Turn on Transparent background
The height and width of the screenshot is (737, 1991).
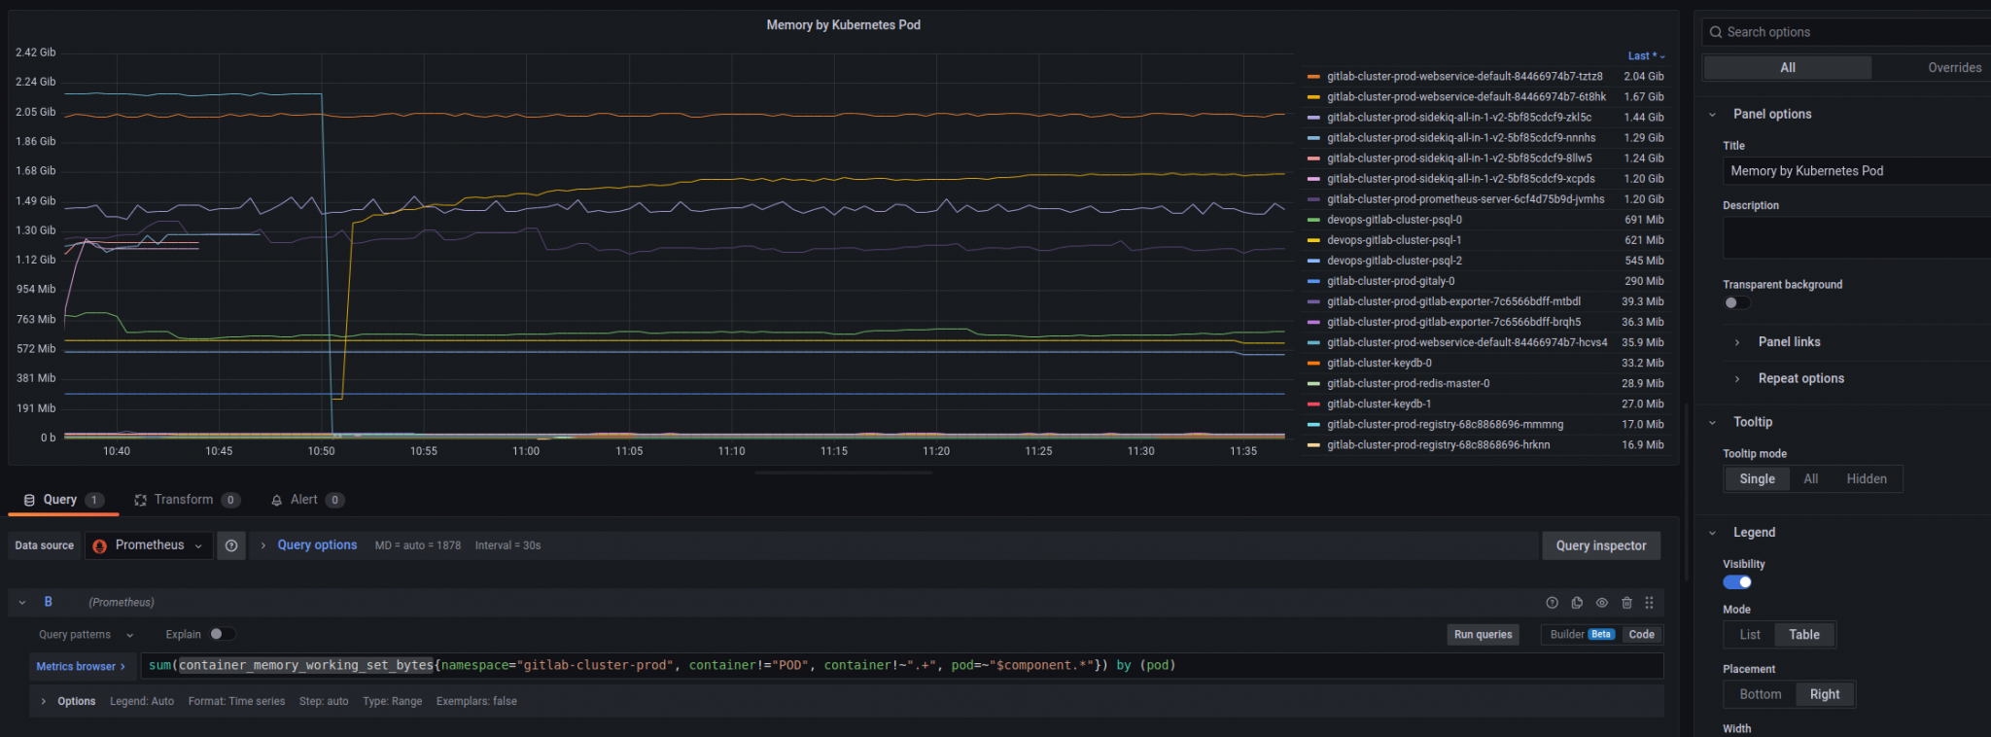(x=1735, y=302)
